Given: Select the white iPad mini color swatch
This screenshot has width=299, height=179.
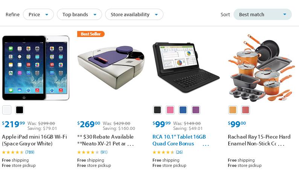Looking at the screenshot, I should pos(7,110).
